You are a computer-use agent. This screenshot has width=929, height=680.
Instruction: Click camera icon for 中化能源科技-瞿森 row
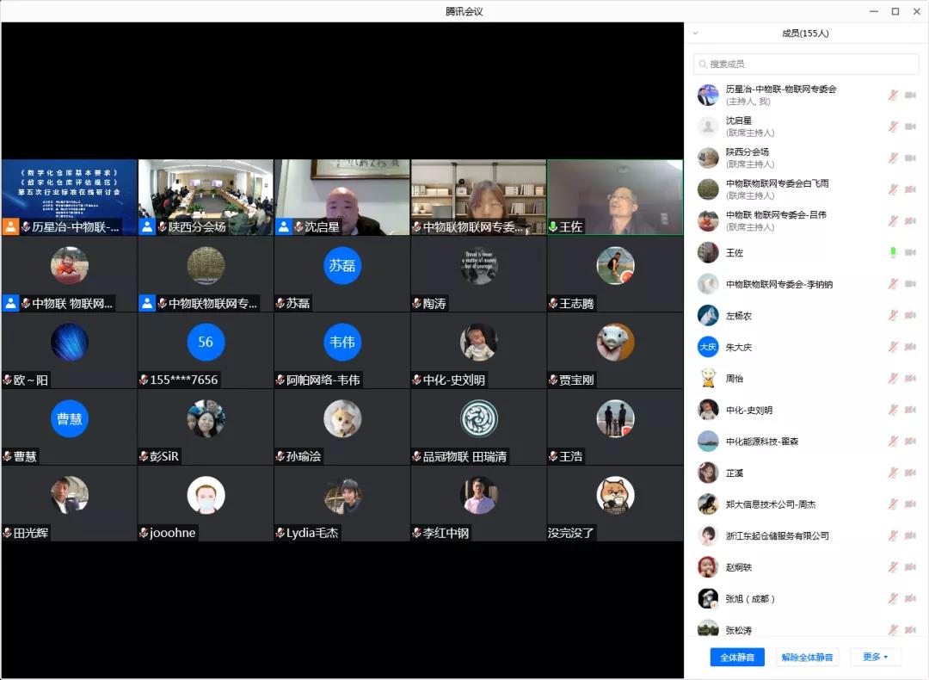911,441
